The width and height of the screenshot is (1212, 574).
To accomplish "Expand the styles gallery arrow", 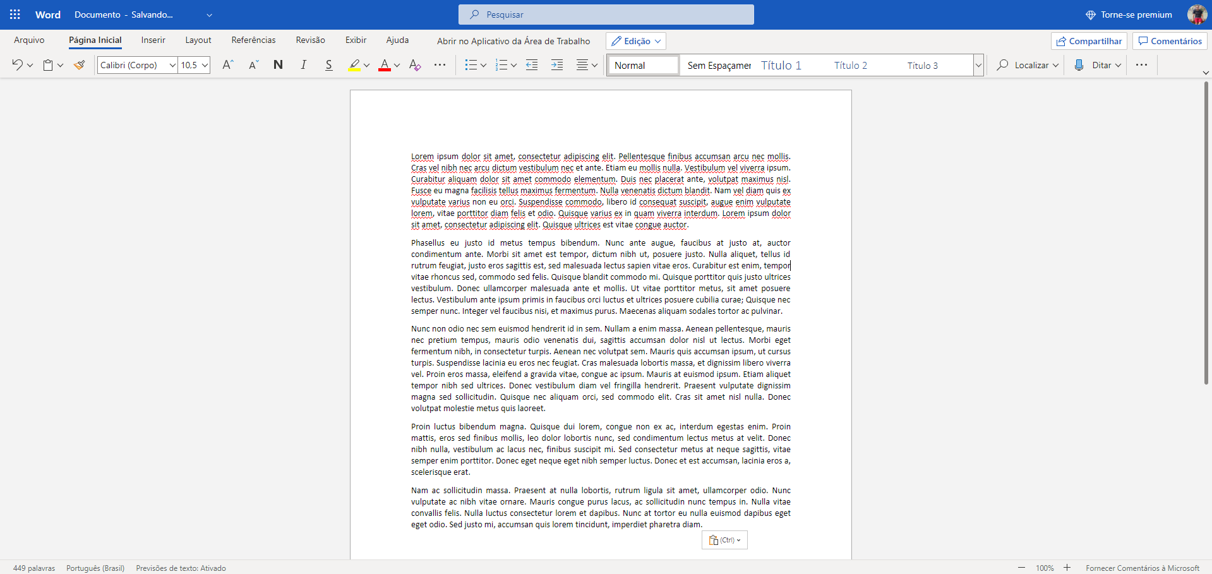I will (x=978, y=65).
